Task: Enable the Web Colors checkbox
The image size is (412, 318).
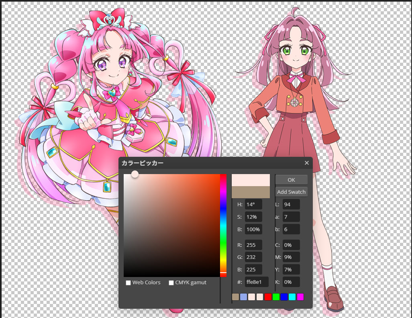Action: pos(128,283)
